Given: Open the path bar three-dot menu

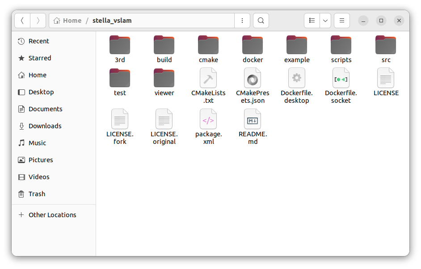Looking at the screenshot, I should point(242,21).
